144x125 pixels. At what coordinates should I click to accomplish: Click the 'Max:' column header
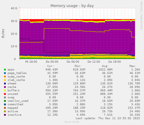tap(133, 66)
